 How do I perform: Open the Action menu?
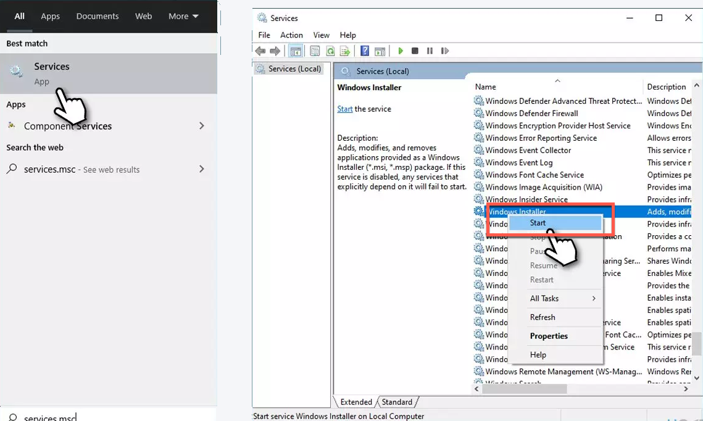click(291, 35)
